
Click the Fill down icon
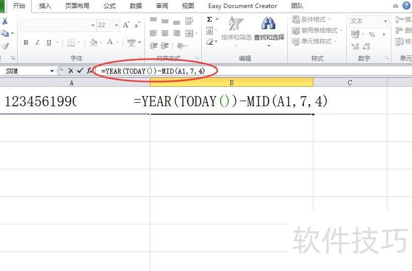click(x=210, y=31)
